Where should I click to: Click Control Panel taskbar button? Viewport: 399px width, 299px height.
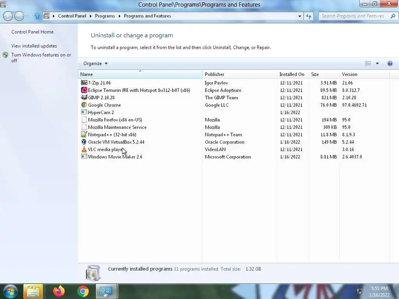[x=106, y=291]
